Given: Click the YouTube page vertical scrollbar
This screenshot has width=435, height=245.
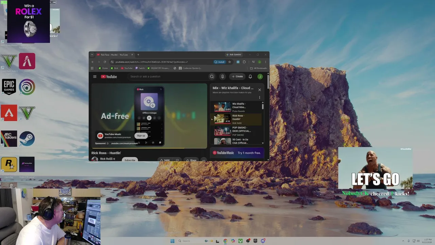Looking at the screenshot, I should pyautogui.click(x=268, y=82).
